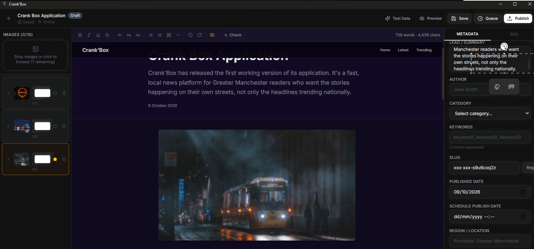The height and width of the screenshot is (249, 534).
Task: Insert a horizontal rule
Action: point(178,35)
